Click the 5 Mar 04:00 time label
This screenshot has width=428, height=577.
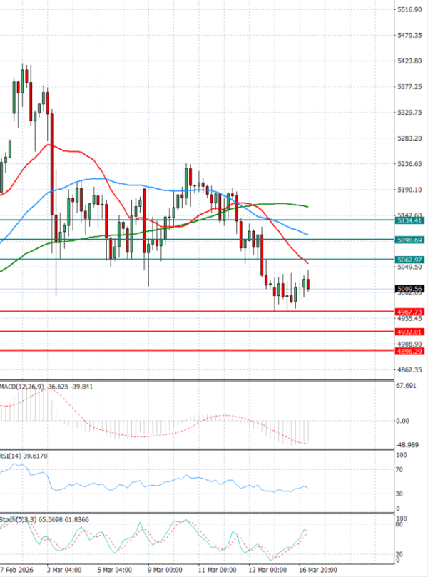click(113, 571)
